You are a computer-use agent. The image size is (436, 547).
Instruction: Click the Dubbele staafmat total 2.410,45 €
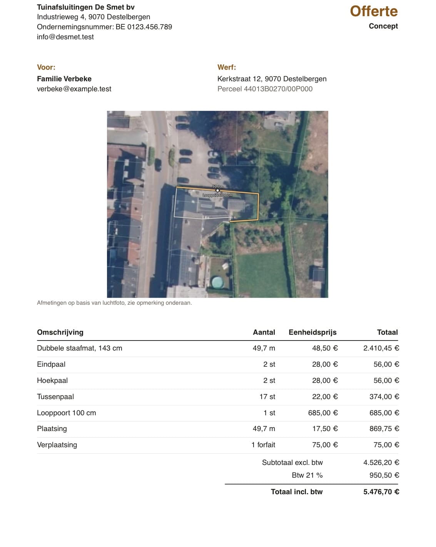[381, 348]
